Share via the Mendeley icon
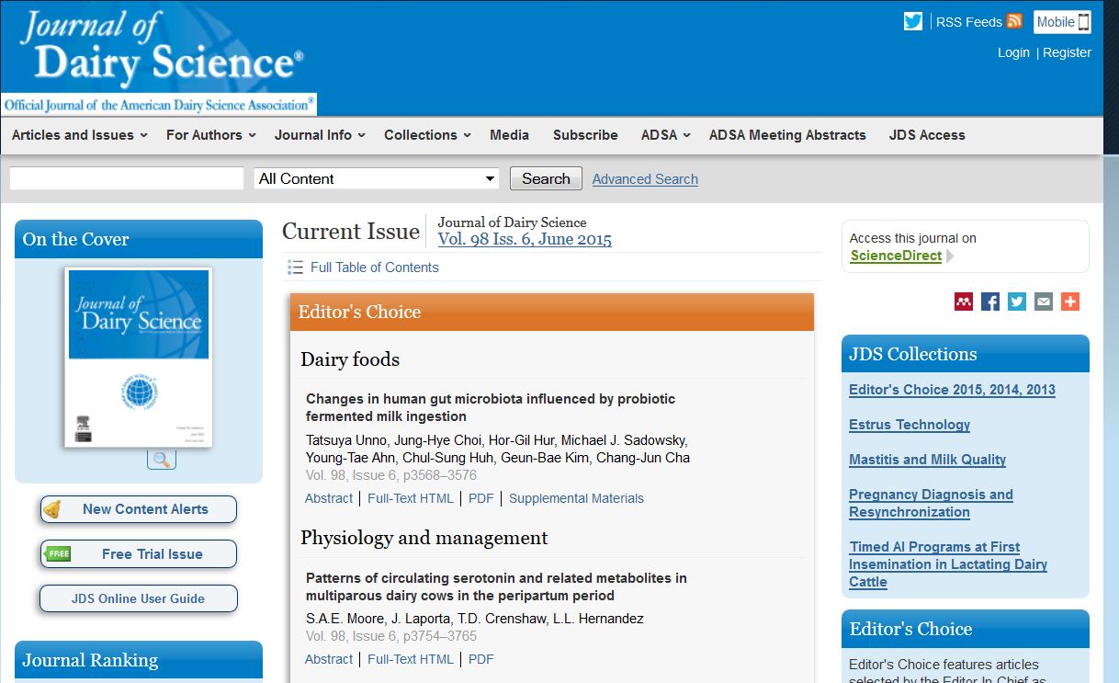Screen dimensions: 1119x683 [x=963, y=302]
